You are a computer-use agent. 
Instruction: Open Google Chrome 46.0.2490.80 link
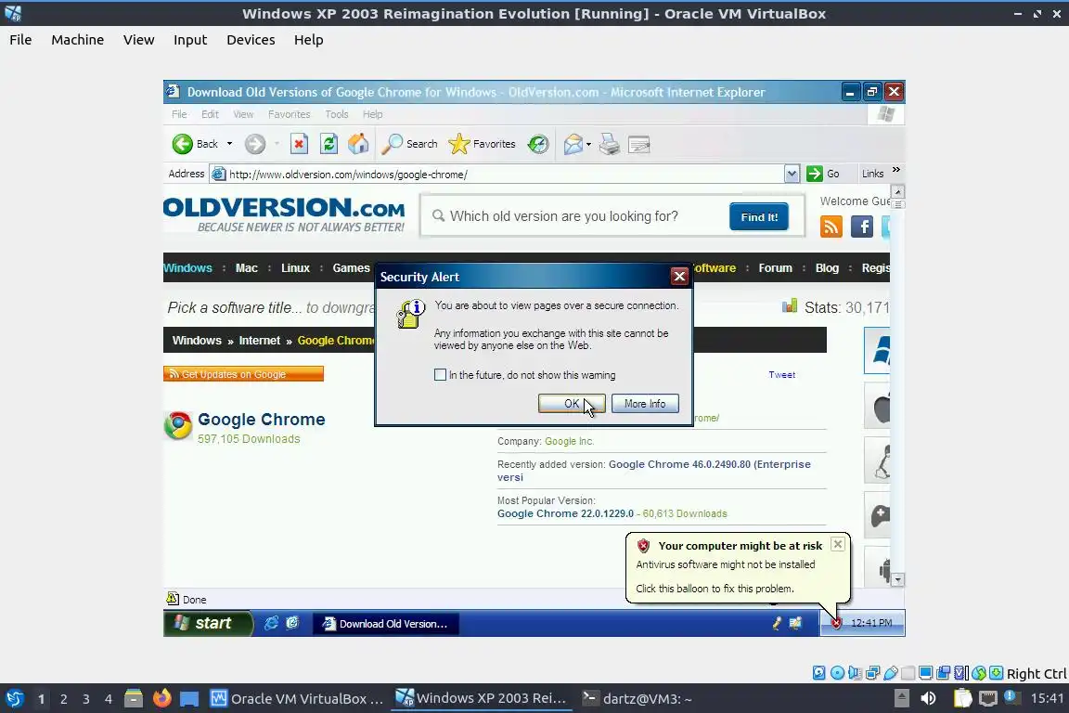(x=654, y=470)
